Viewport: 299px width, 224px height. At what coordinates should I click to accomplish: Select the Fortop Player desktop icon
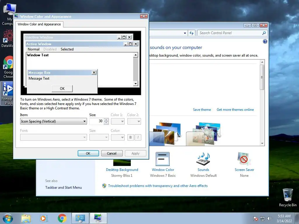7,94
